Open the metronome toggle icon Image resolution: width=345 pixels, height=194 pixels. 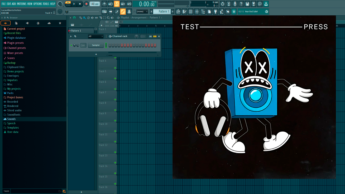point(104,4)
